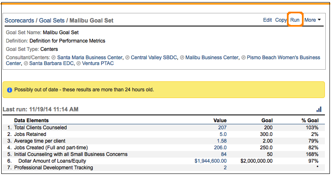Run the Malibu Goal Set
Screen dimensions: 332x176
[295, 20]
